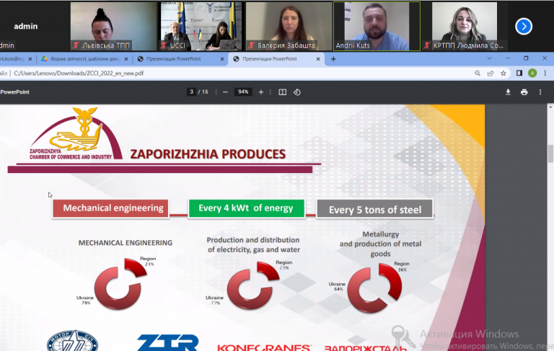Viewport: 554px width, 351px height.
Task: Show next video participants with arrow
Action: pyautogui.click(x=524, y=26)
